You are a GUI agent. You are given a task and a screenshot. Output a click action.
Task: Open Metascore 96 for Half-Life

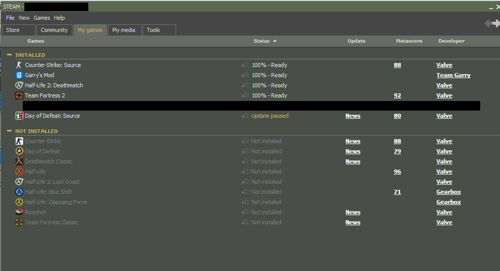point(397,172)
